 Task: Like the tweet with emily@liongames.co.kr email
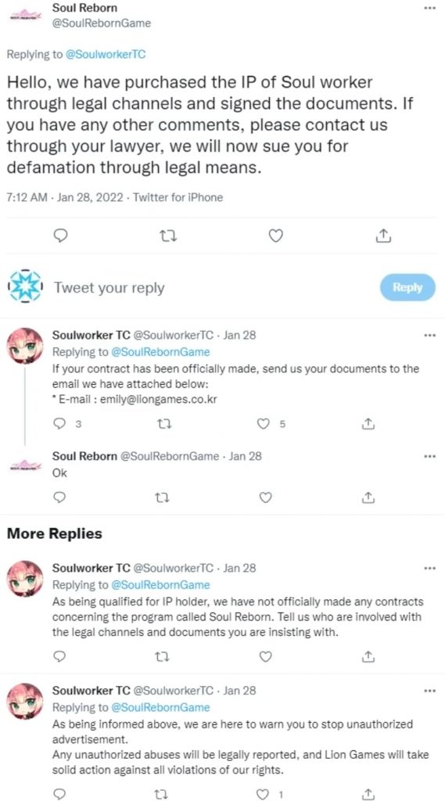coord(263,423)
